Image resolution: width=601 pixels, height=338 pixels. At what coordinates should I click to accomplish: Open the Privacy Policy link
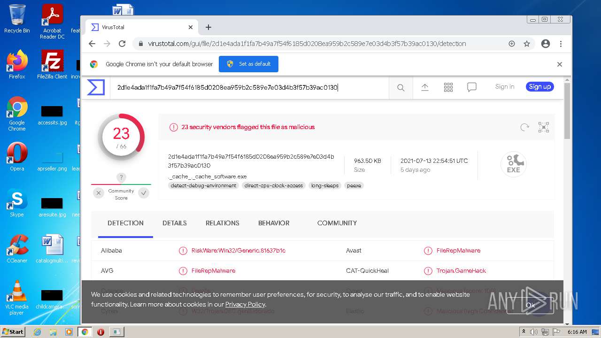245,304
